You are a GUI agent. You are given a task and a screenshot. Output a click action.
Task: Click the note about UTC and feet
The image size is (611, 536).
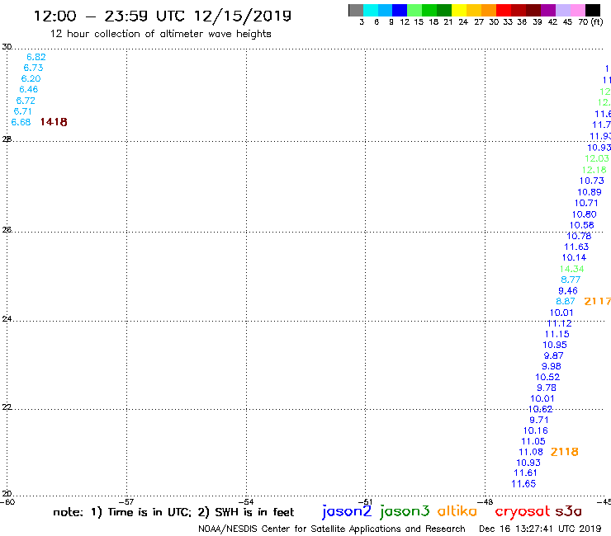(x=173, y=512)
